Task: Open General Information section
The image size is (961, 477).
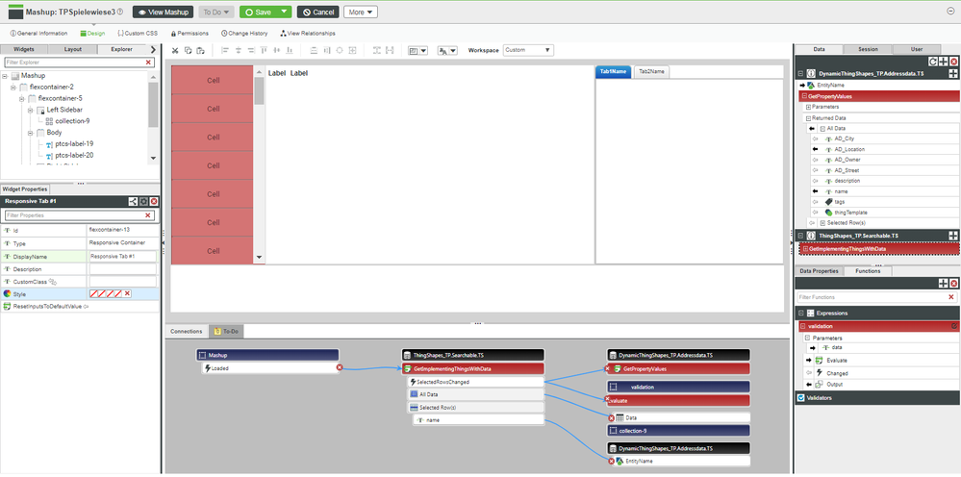Action: pos(38,33)
